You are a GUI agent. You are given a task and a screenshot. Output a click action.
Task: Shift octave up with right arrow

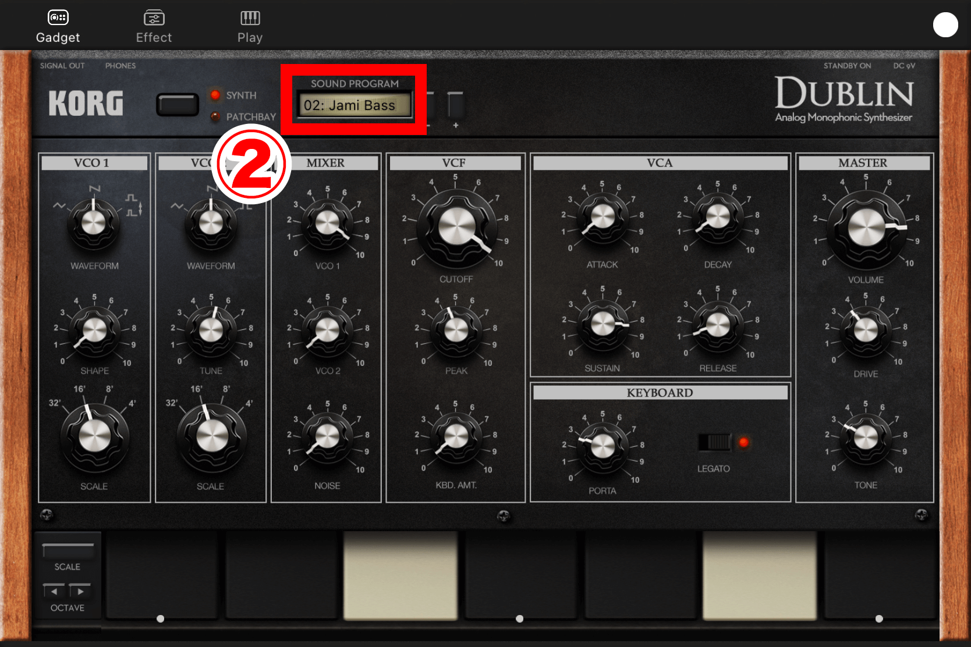tap(80, 591)
